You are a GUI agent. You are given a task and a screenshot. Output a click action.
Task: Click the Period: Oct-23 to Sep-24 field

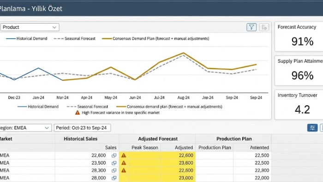83,128
